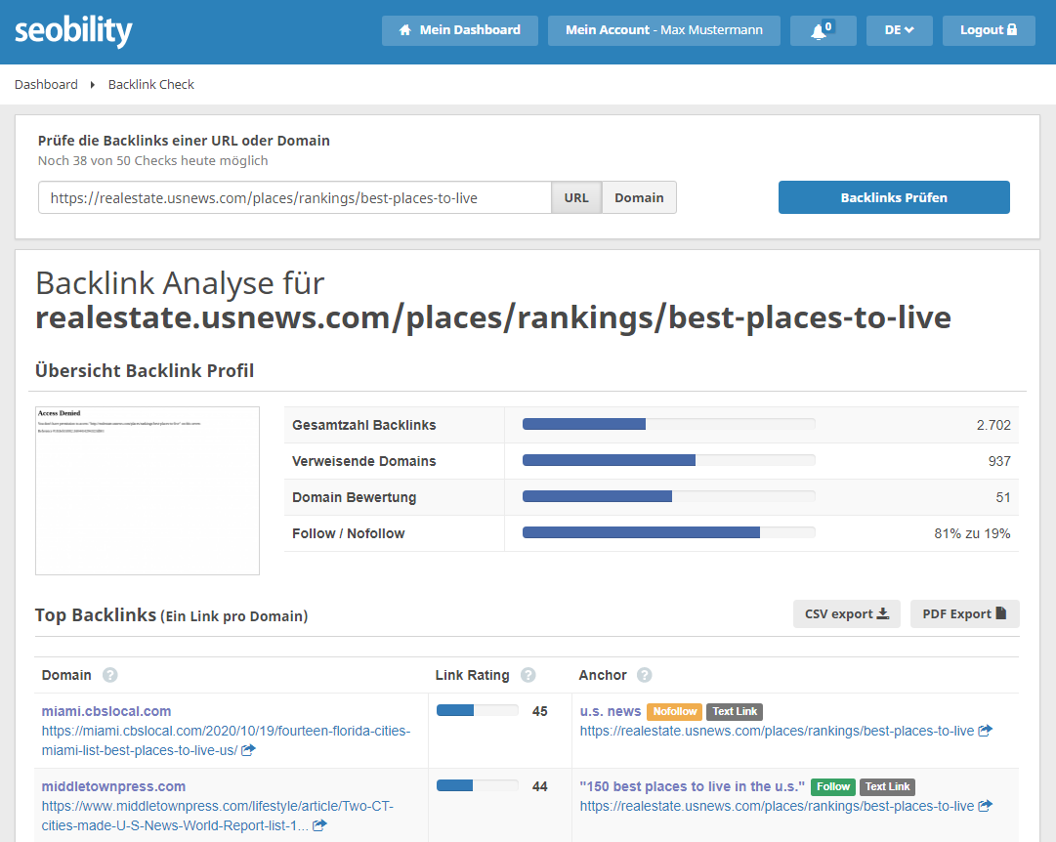
Task: Select URL mode toggle
Action: coord(576,197)
